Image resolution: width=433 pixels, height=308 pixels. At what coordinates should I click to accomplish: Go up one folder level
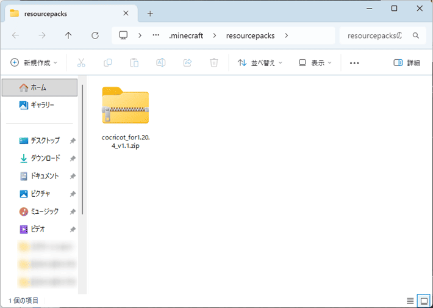click(x=68, y=35)
